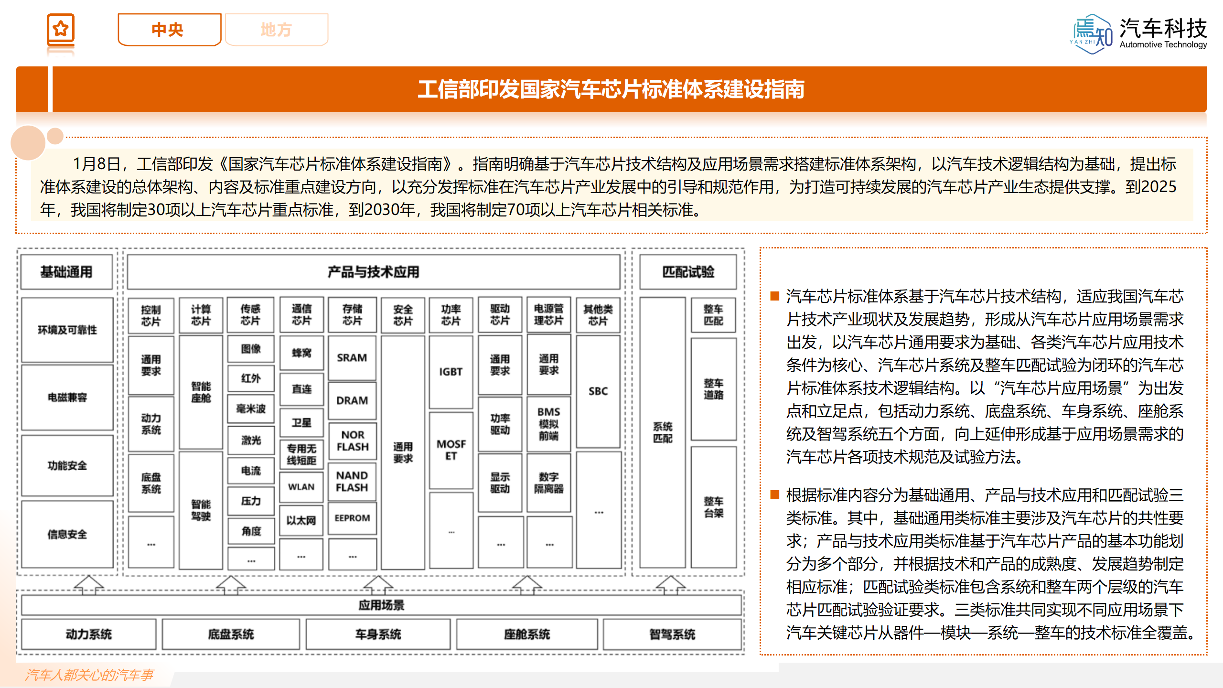
Task: Click the 毫米波 sensor box
Action: point(251,408)
